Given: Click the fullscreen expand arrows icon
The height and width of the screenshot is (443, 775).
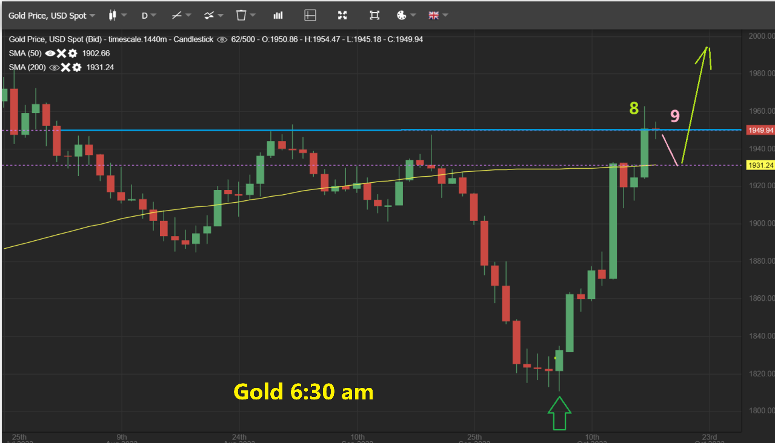Looking at the screenshot, I should (342, 15).
